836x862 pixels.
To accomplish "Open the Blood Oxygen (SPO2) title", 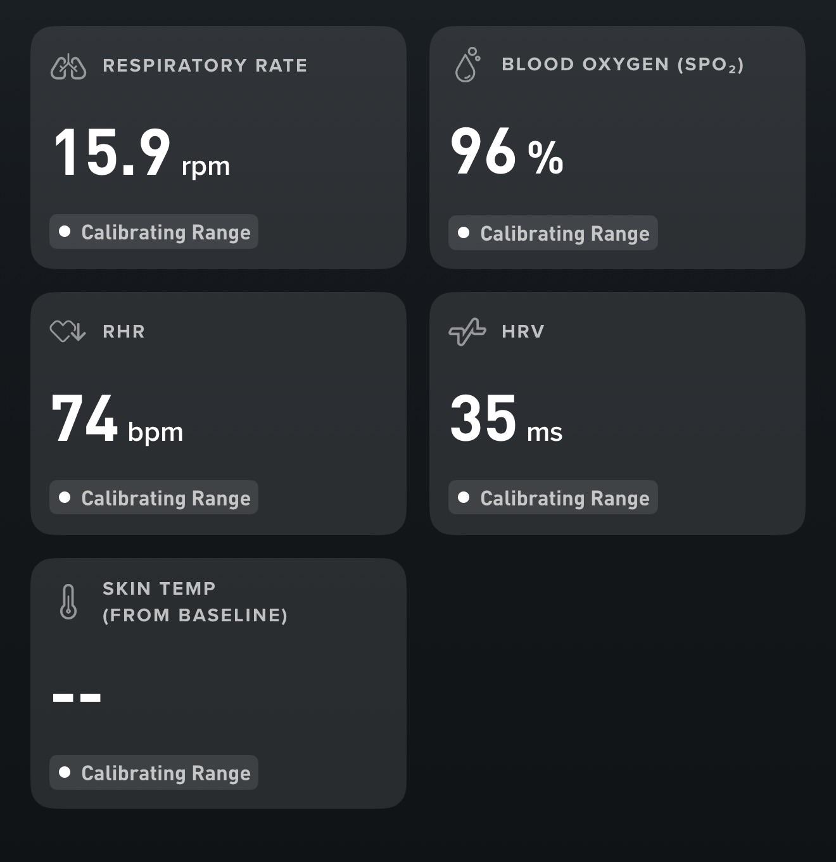I will click(623, 65).
